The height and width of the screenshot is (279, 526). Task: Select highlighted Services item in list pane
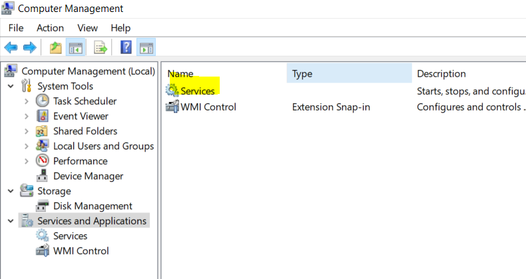coord(197,91)
